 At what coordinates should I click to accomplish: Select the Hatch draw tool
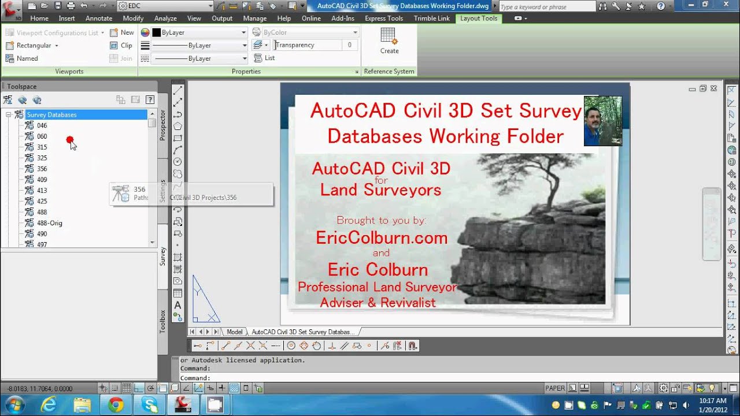pos(178,257)
